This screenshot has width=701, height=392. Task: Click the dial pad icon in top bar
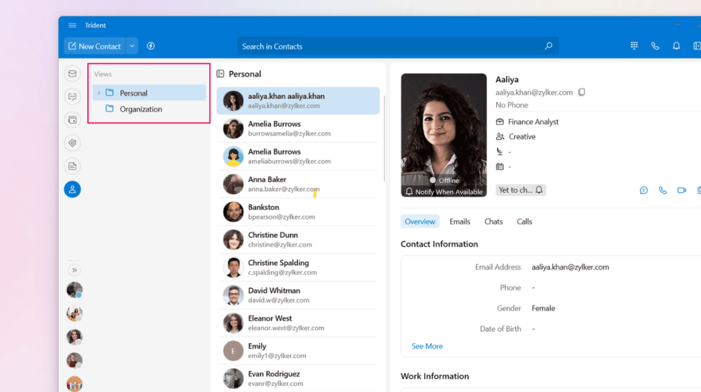pyautogui.click(x=634, y=46)
